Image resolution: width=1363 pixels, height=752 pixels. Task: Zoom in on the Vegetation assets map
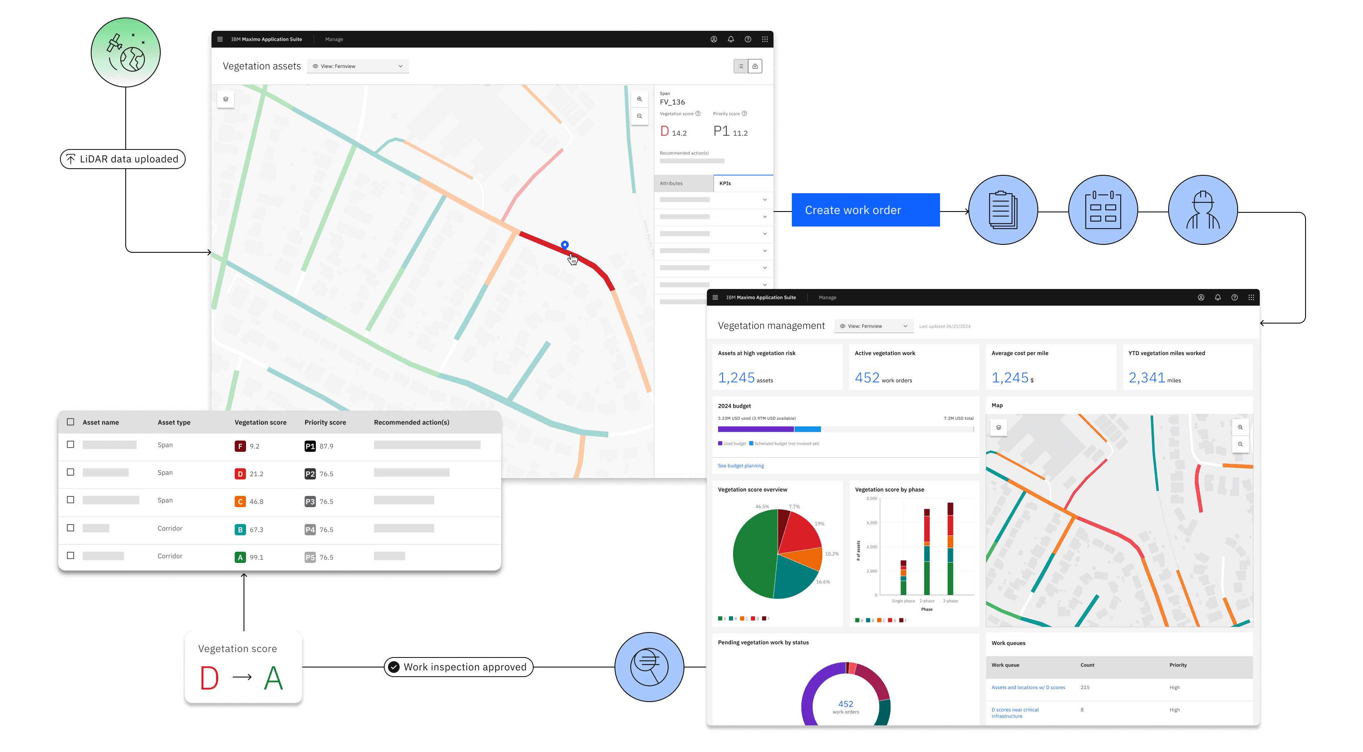(640, 99)
